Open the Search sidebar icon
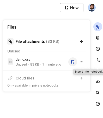This screenshot has width=103, height=118. [x=98, y=93]
